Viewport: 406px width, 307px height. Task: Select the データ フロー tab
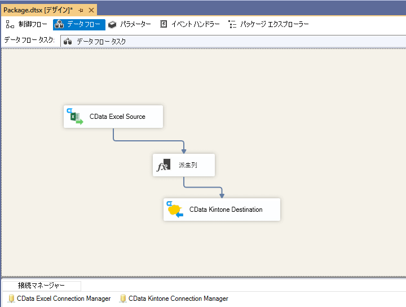tap(79, 25)
